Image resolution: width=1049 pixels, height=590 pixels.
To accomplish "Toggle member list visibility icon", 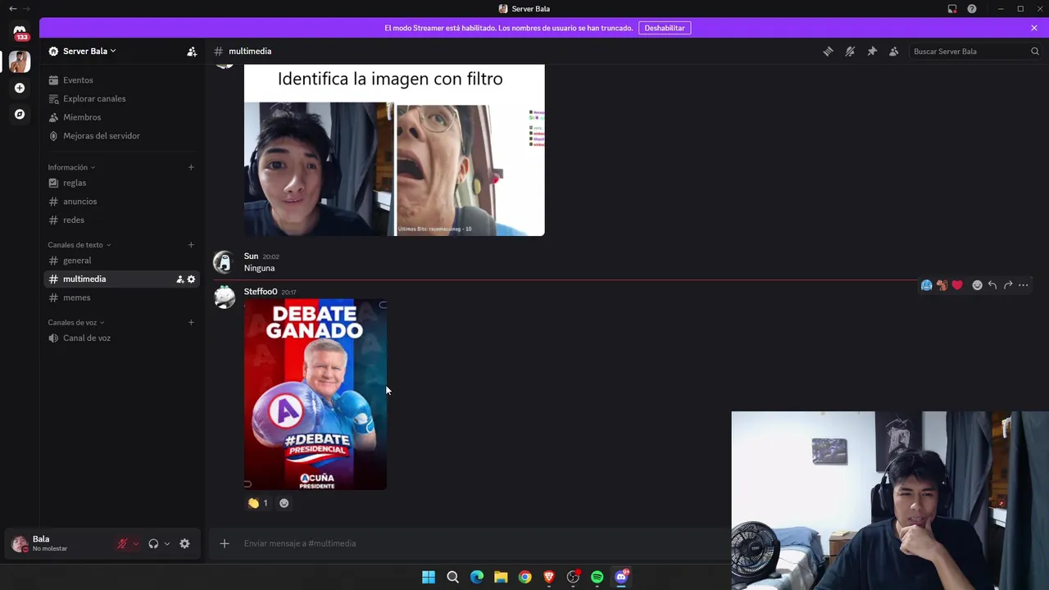I will (894, 51).
